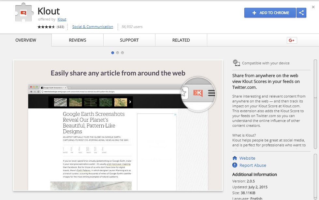Click the share icon button
The image size is (319, 200).
[301, 13]
